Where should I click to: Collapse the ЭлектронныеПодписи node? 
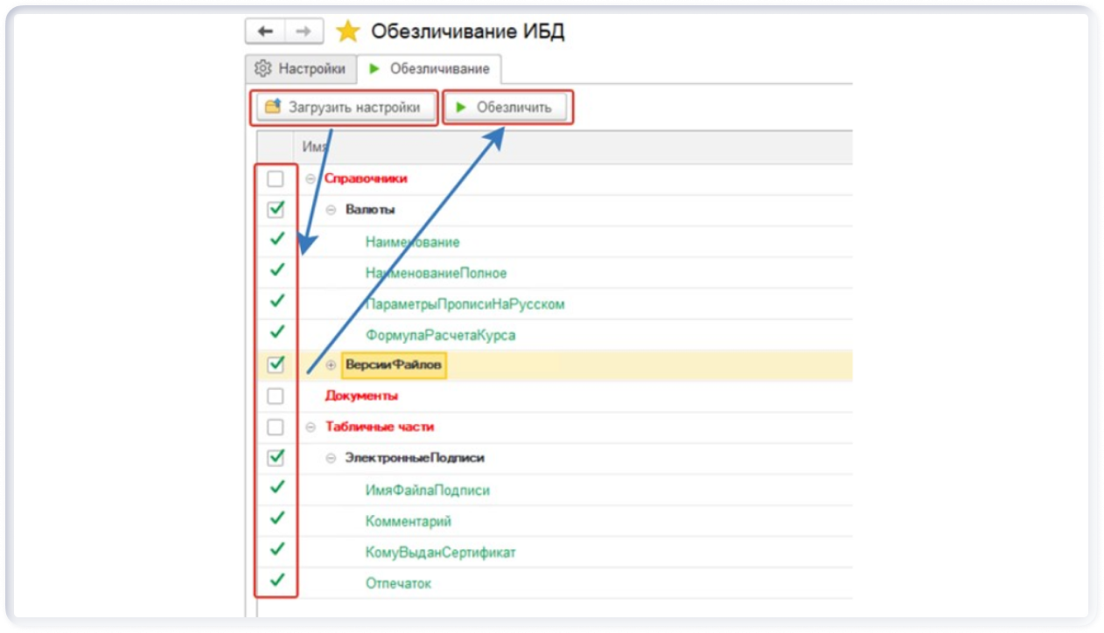[331, 458]
